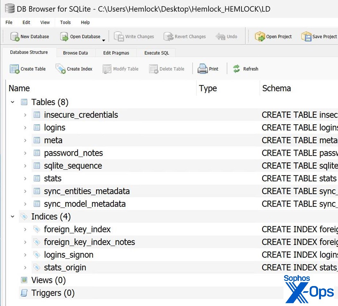338x306 pixels.
Task: Click the New Database toolbar icon
Action: pyautogui.click(x=15, y=37)
